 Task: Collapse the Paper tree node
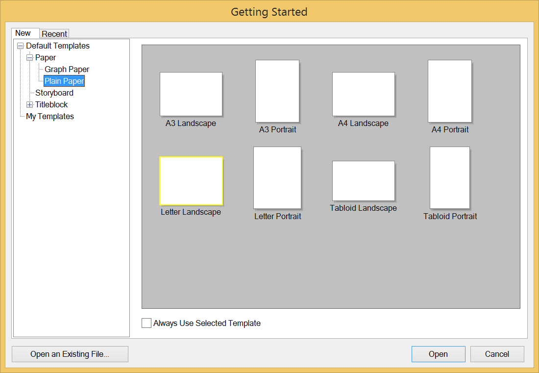pyautogui.click(x=30, y=57)
